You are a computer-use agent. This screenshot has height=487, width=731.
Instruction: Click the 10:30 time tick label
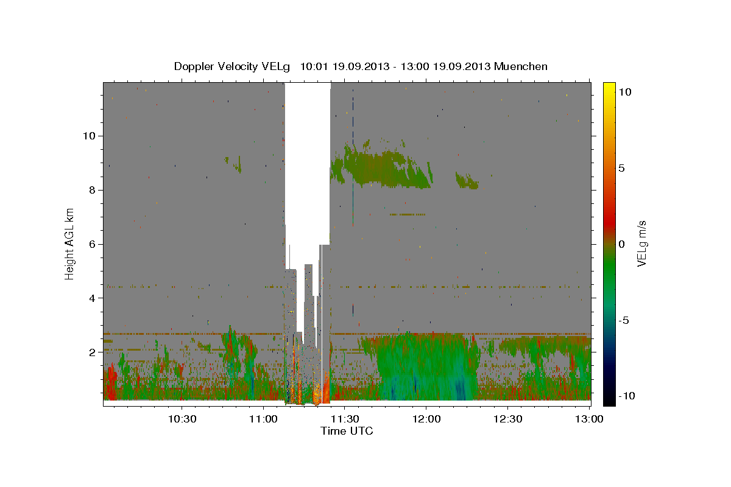182,419
